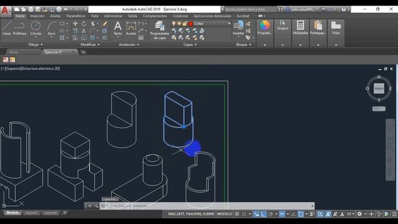This screenshot has width=398, height=224.
Task: Click the Mirror (Simetría) tool icon
Action: tap(84, 30)
